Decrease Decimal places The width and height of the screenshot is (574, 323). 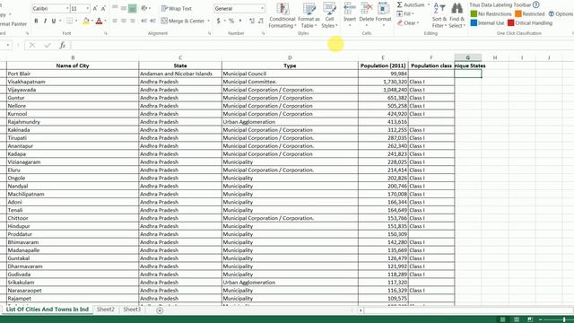pyautogui.click(x=261, y=21)
